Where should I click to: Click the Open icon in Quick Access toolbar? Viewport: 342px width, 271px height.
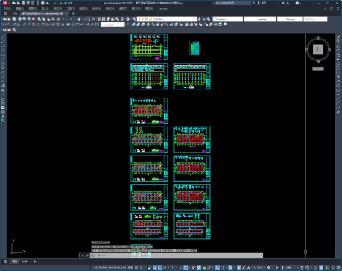19,3
